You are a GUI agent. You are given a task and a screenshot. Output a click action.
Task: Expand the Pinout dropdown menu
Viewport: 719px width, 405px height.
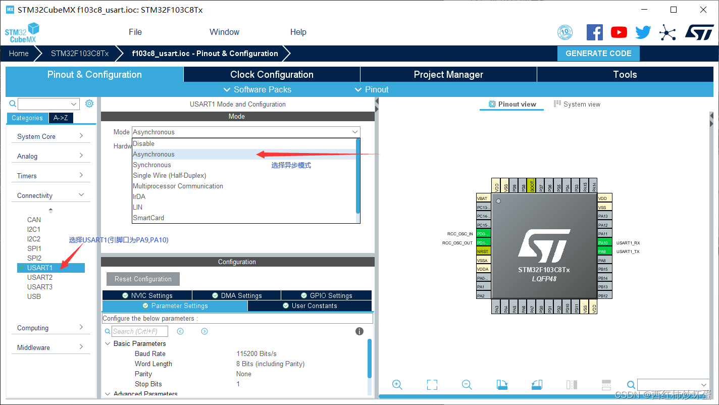tap(372, 89)
